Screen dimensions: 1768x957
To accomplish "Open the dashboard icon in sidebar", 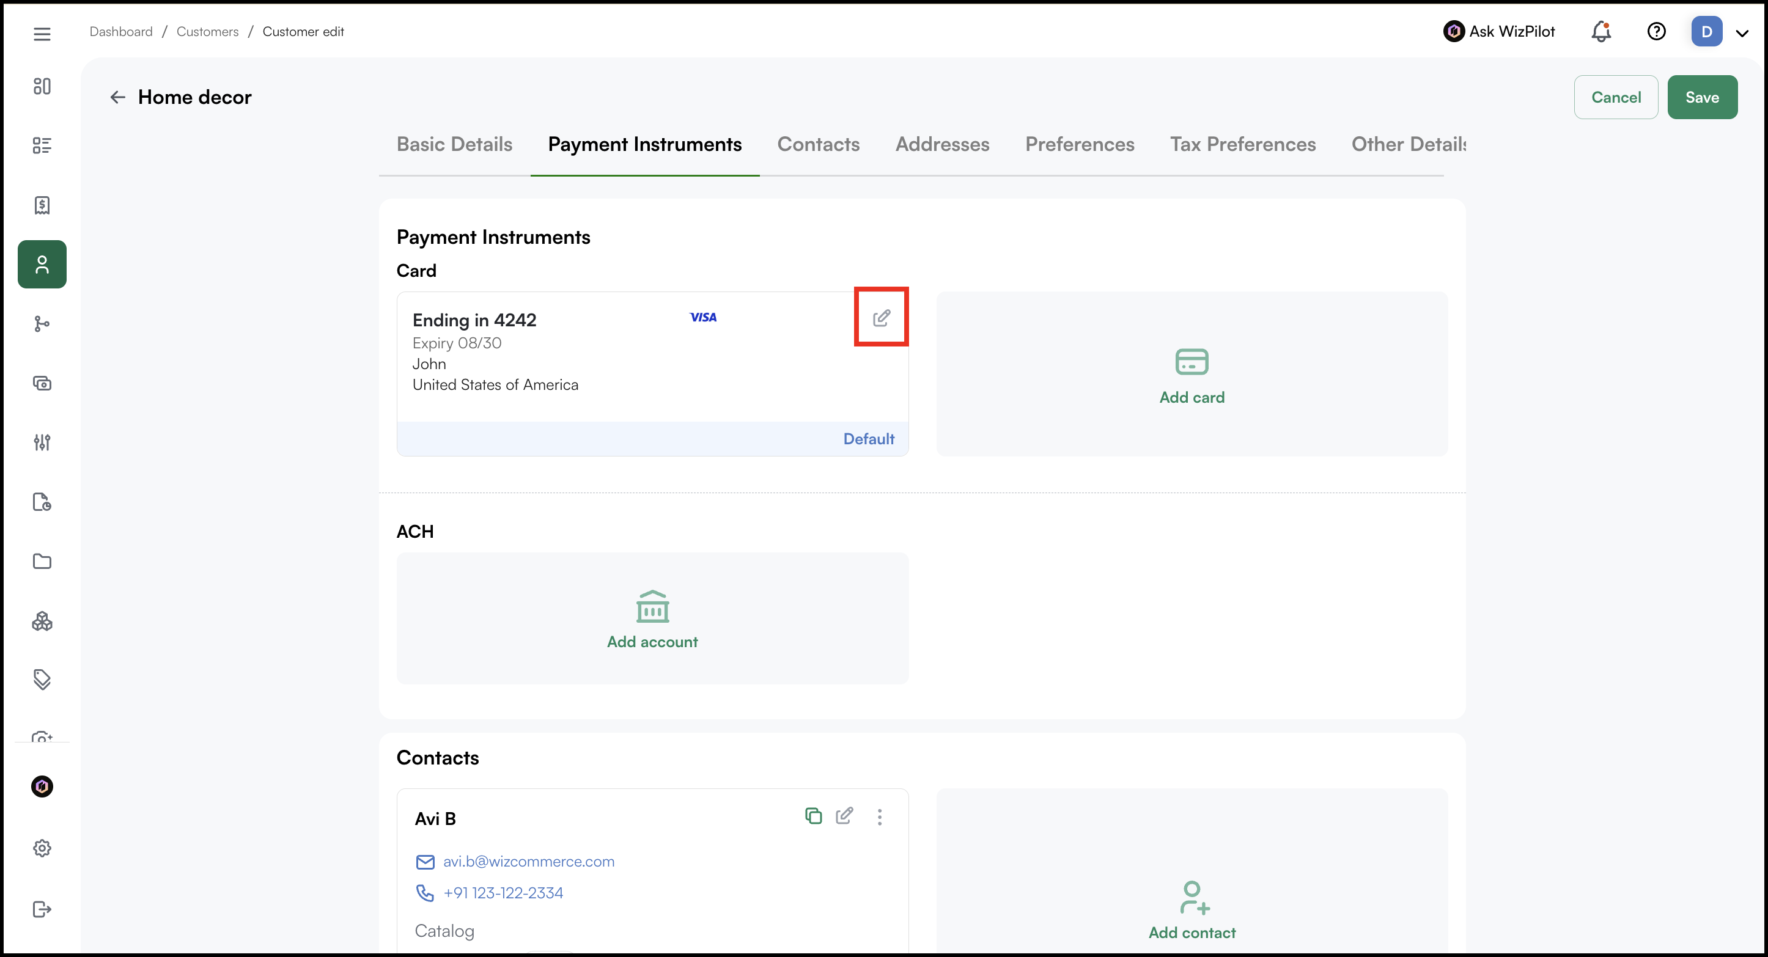I will click(42, 86).
